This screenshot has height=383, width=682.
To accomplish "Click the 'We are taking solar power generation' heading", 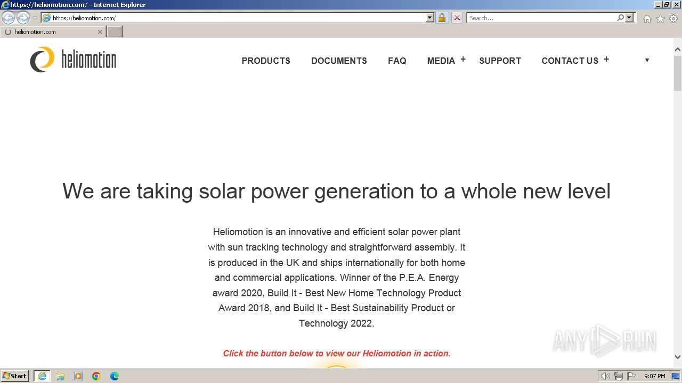I will pyautogui.click(x=336, y=191).
